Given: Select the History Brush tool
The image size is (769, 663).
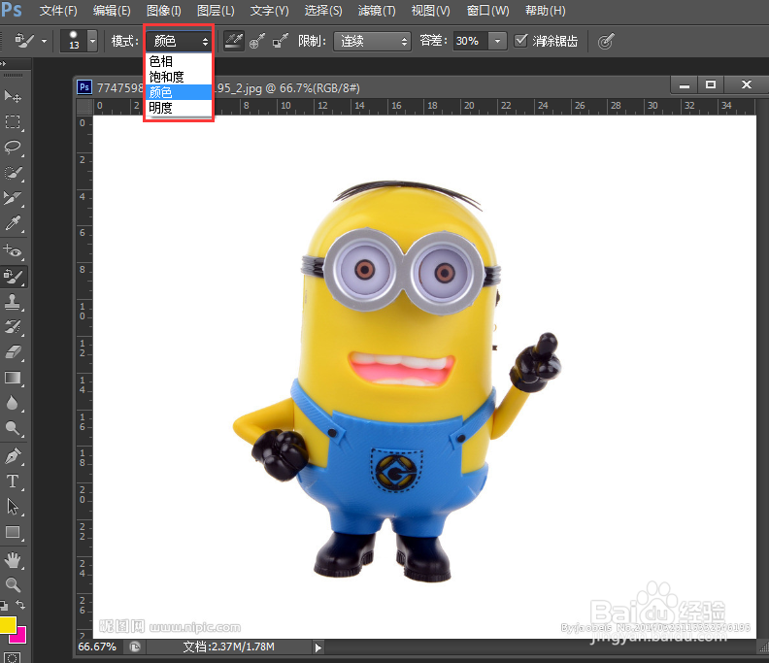Looking at the screenshot, I should [13, 327].
